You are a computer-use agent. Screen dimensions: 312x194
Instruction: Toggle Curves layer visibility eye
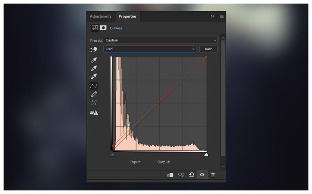[x=202, y=175]
